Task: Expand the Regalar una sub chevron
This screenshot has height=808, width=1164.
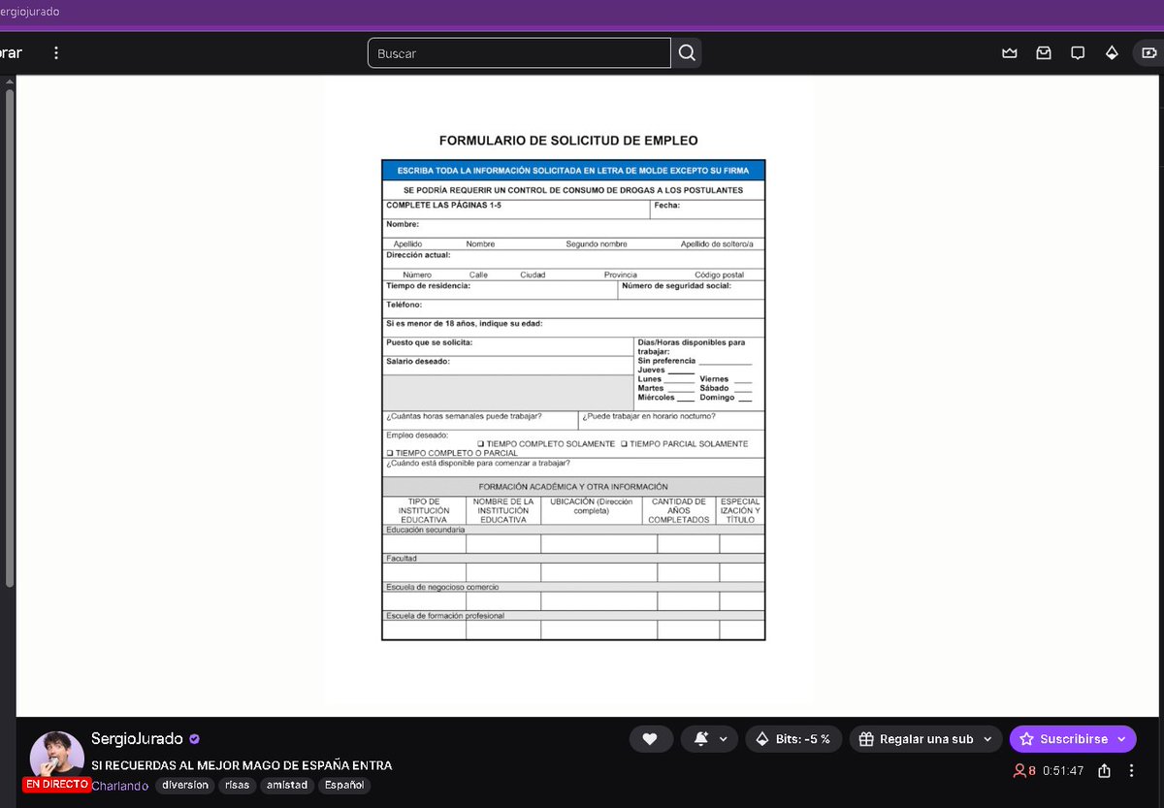Action: point(988,739)
